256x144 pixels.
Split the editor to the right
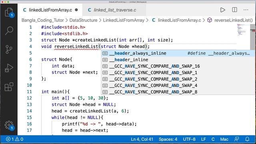tap(234, 10)
